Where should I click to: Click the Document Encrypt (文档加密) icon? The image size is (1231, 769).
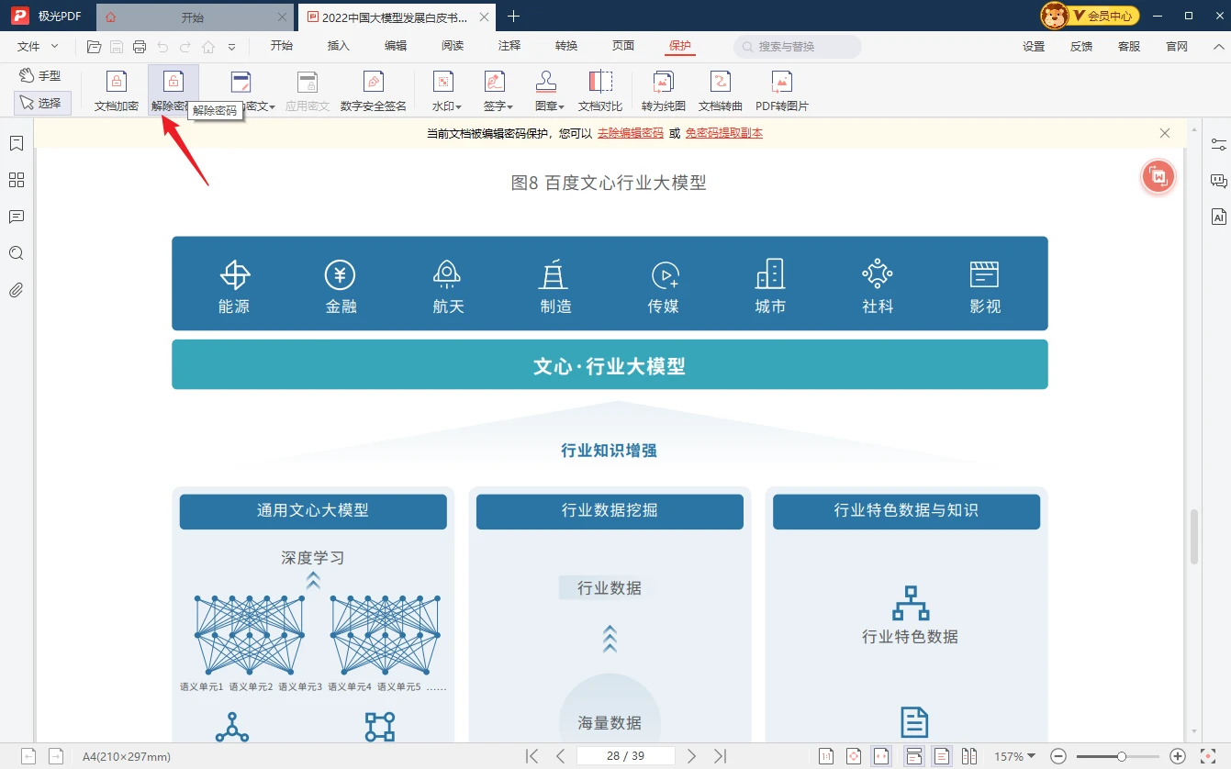(117, 92)
